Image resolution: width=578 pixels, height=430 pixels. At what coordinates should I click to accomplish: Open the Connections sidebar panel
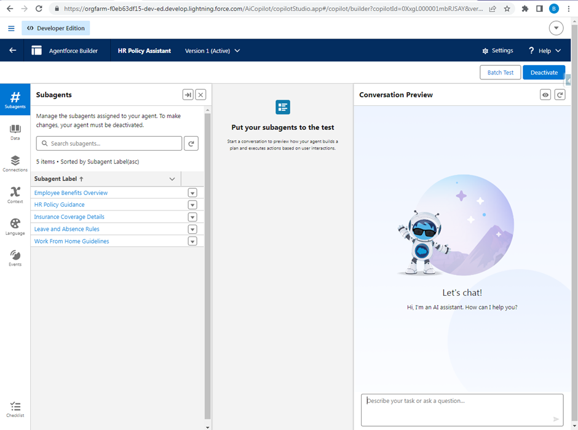pyautogui.click(x=15, y=164)
